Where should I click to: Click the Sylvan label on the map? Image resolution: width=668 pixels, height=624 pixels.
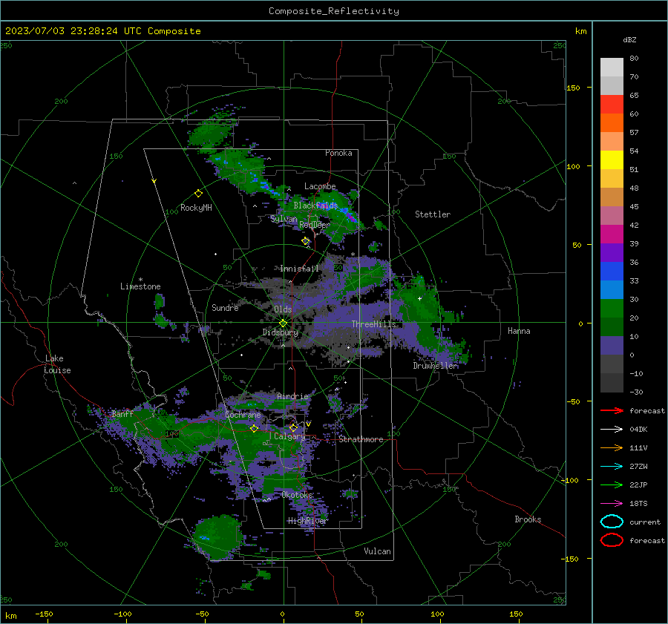284,219
